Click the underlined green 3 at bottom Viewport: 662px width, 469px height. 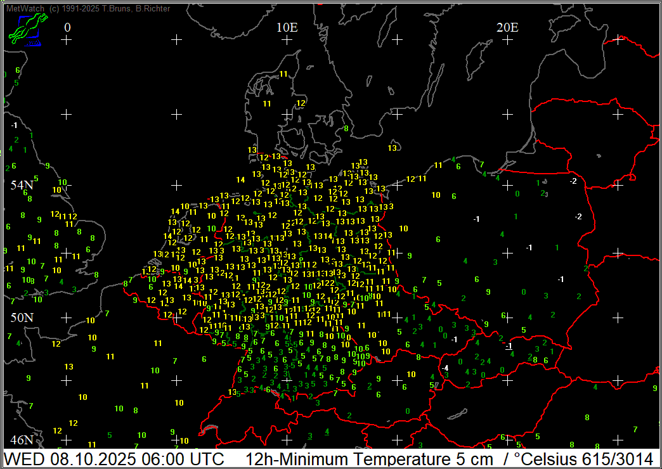point(309,435)
